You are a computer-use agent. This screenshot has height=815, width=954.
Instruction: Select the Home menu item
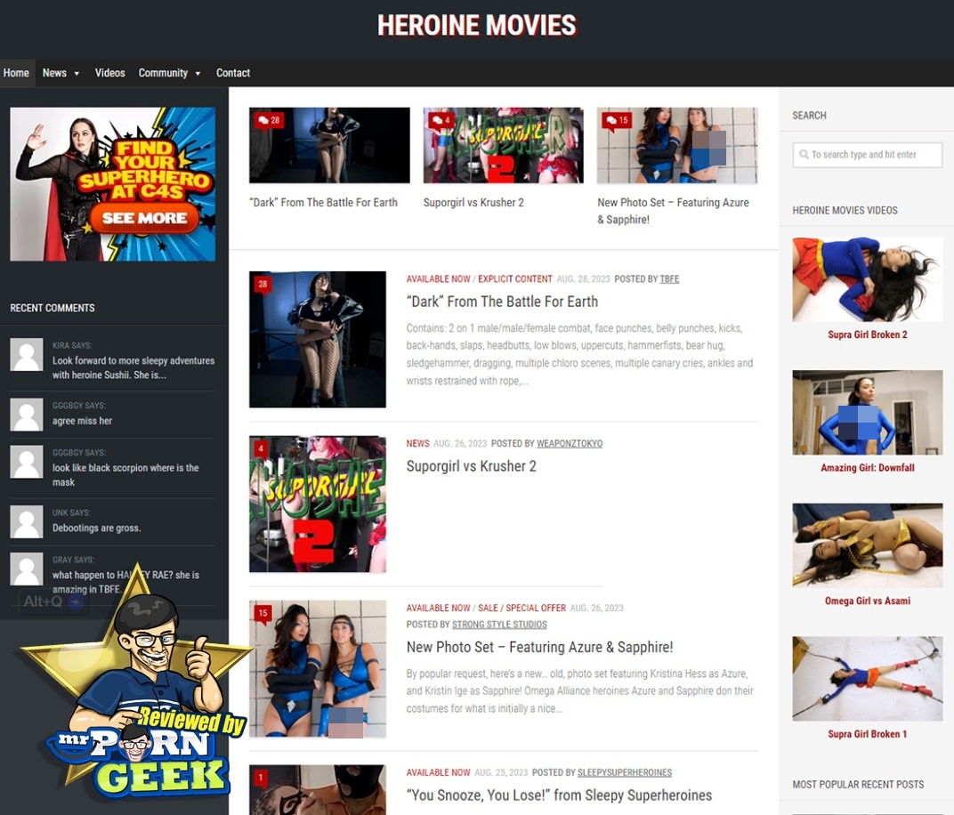[16, 73]
